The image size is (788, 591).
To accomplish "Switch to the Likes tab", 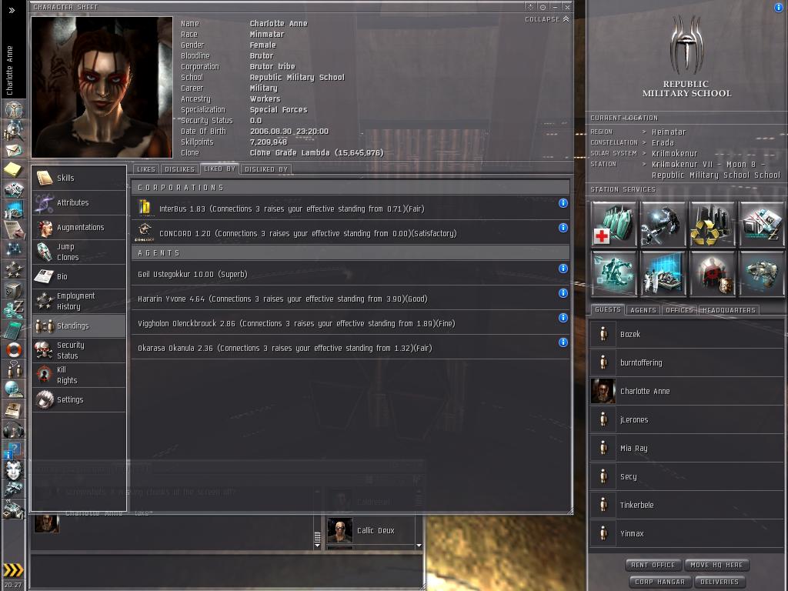I will click(145, 169).
